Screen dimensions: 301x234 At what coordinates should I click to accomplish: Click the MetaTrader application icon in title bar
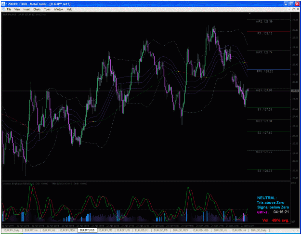3,4
